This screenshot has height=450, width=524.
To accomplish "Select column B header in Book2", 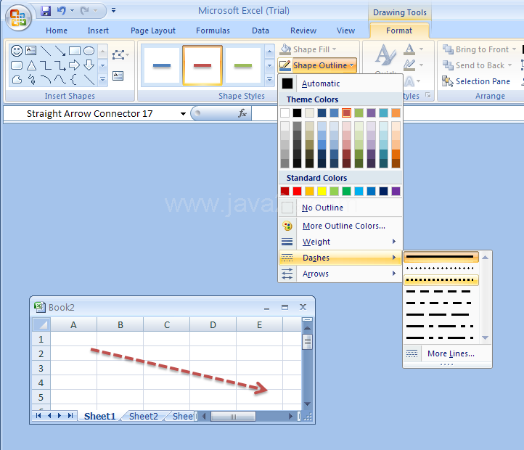I will point(120,324).
